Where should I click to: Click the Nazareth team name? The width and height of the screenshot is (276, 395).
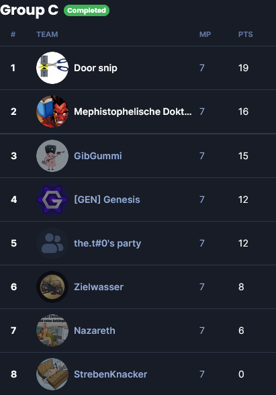pyautogui.click(x=95, y=331)
